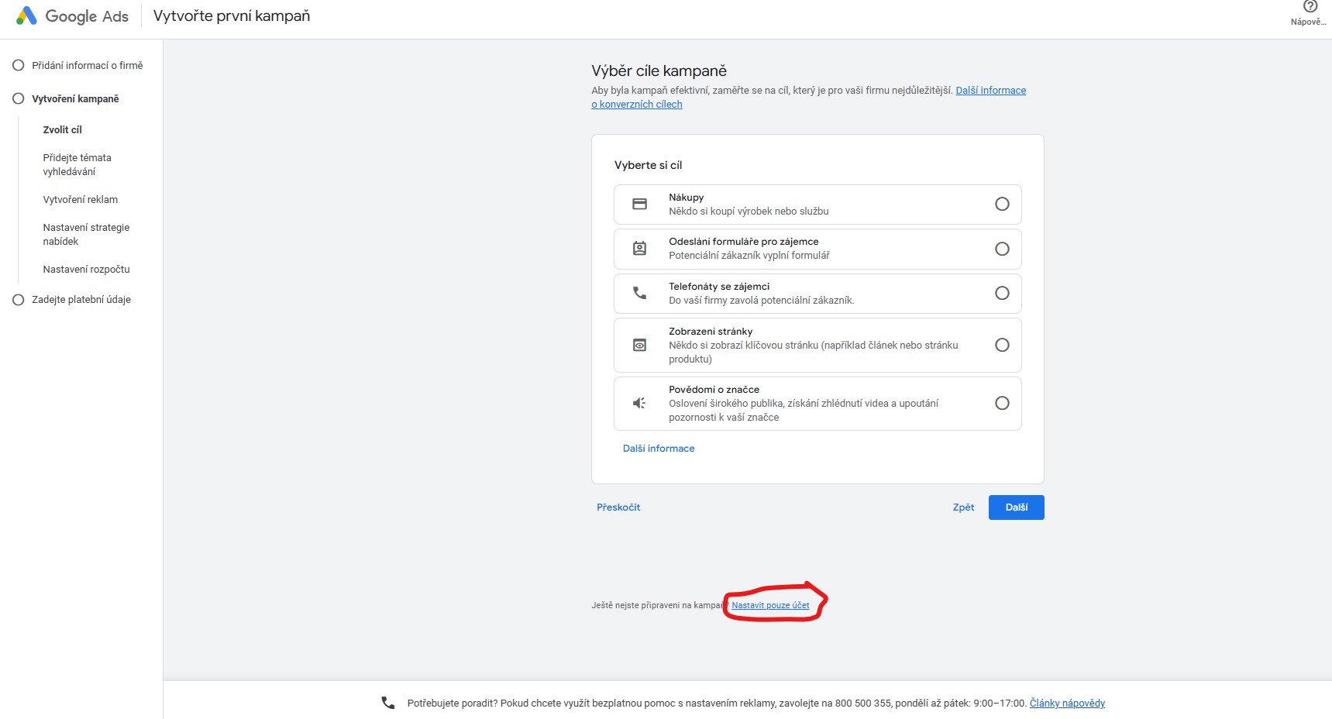Viewport: 1332px width, 719px height.
Task: Open Zadejte platební údaje step
Action: coord(81,300)
